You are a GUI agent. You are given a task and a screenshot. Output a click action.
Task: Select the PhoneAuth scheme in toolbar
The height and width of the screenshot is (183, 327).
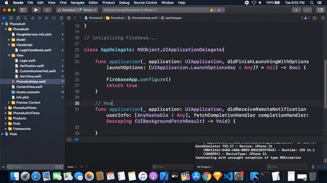67,10
